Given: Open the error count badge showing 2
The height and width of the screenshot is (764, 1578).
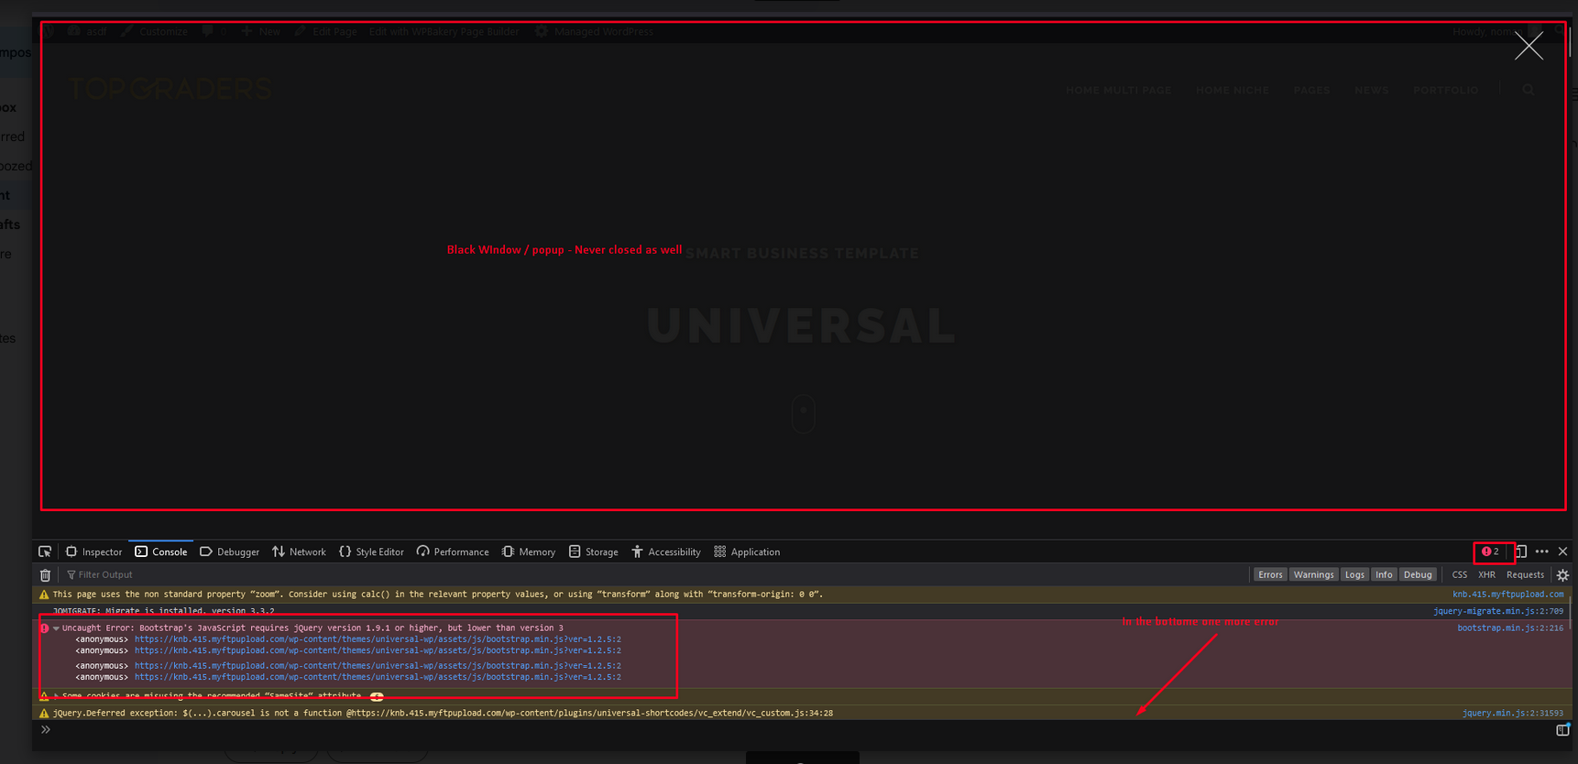Looking at the screenshot, I should click(1491, 551).
